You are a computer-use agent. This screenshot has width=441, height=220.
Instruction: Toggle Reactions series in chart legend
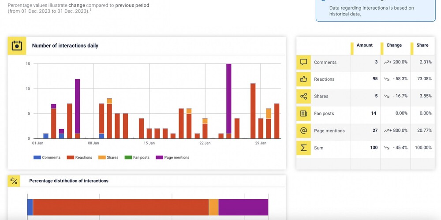(79, 157)
